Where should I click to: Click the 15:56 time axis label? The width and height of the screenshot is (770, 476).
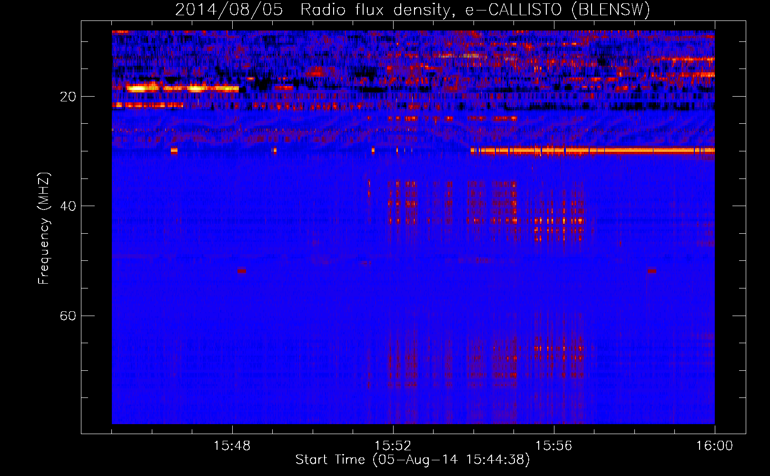pyautogui.click(x=553, y=446)
